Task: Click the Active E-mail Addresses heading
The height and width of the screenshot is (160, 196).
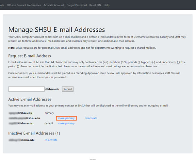Action: (30, 99)
